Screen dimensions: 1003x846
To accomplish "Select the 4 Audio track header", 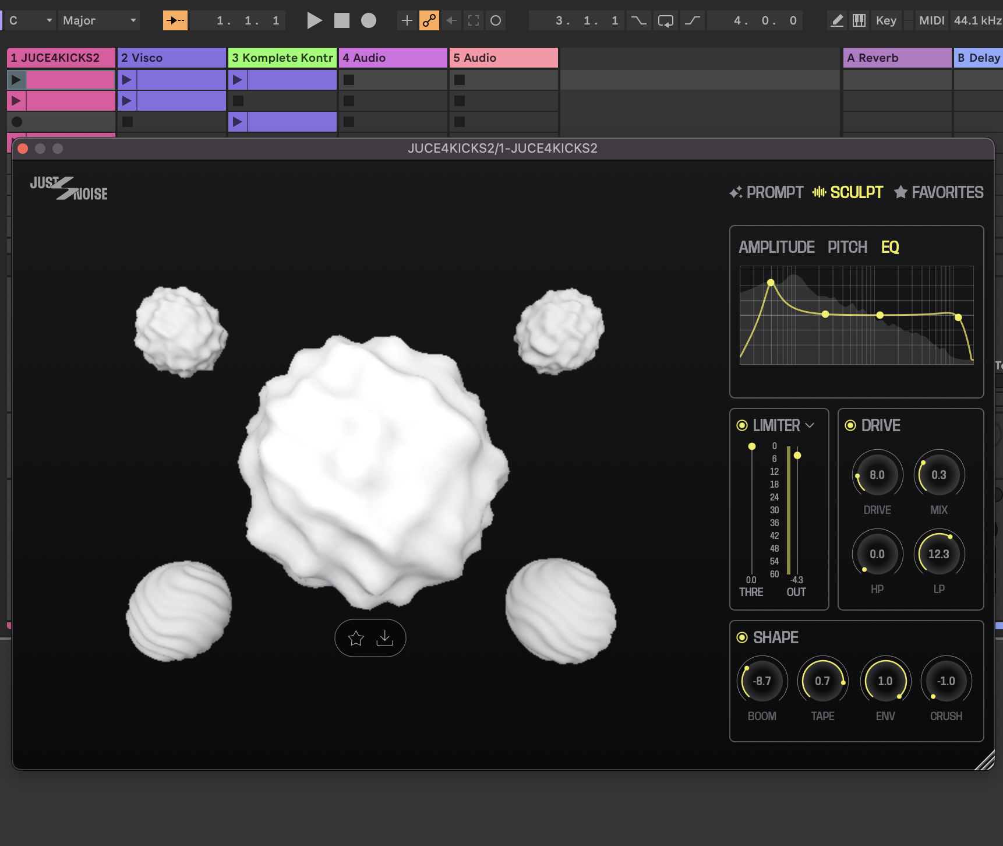I will [393, 58].
